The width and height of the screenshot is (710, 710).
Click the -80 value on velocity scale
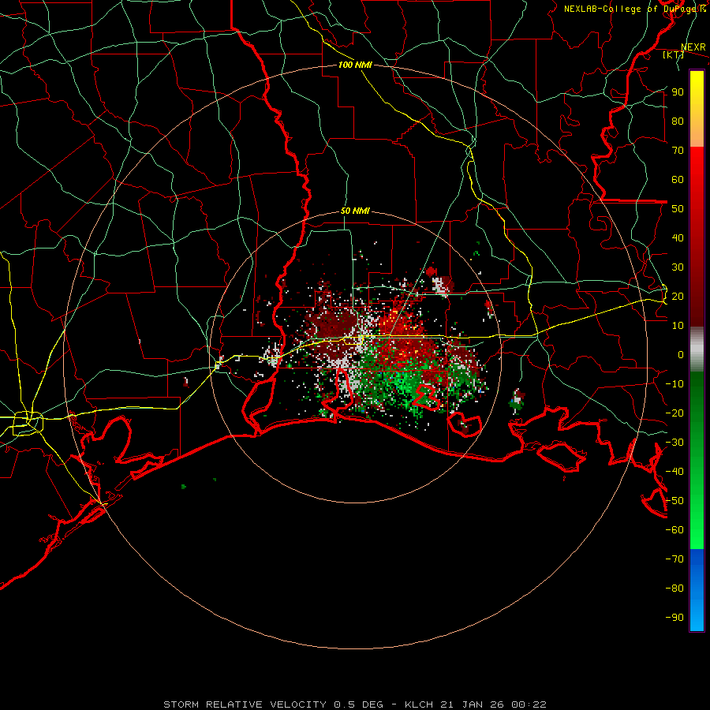pyautogui.click(x=674, y=589)
